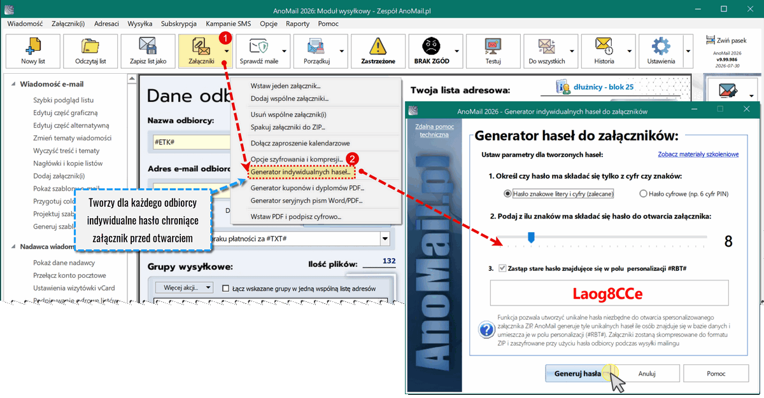Screen dimensions: 764x398
Task: Select Nagłówki i kopie listów item
Action: tap(68, 163)
